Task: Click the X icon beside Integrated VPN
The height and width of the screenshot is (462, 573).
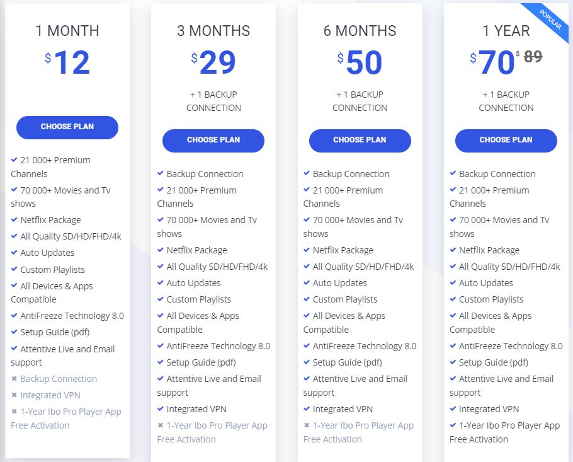Action: coord(14,395)
